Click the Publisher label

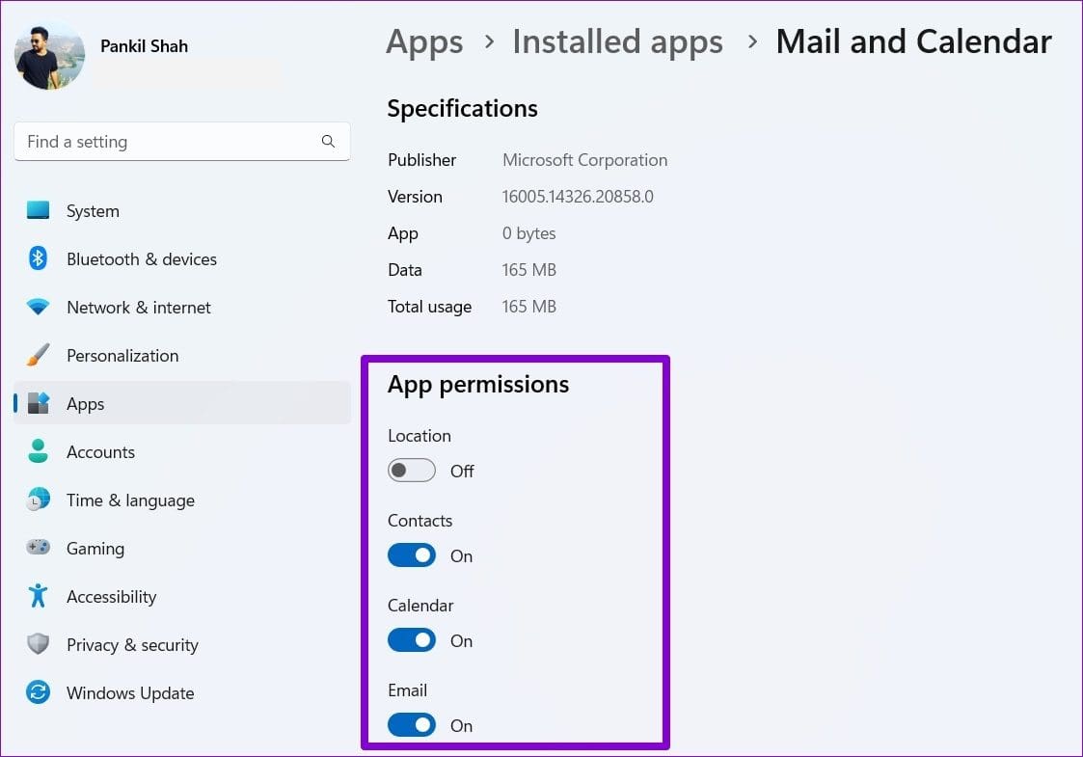point(422,160)
